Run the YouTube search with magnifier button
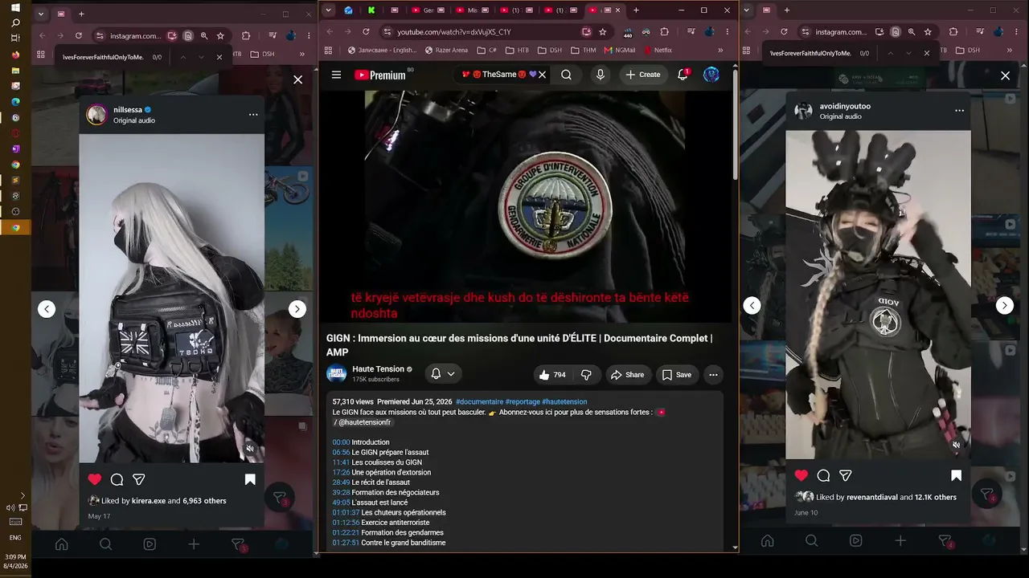1029x578 pixels. pos(567,75)
